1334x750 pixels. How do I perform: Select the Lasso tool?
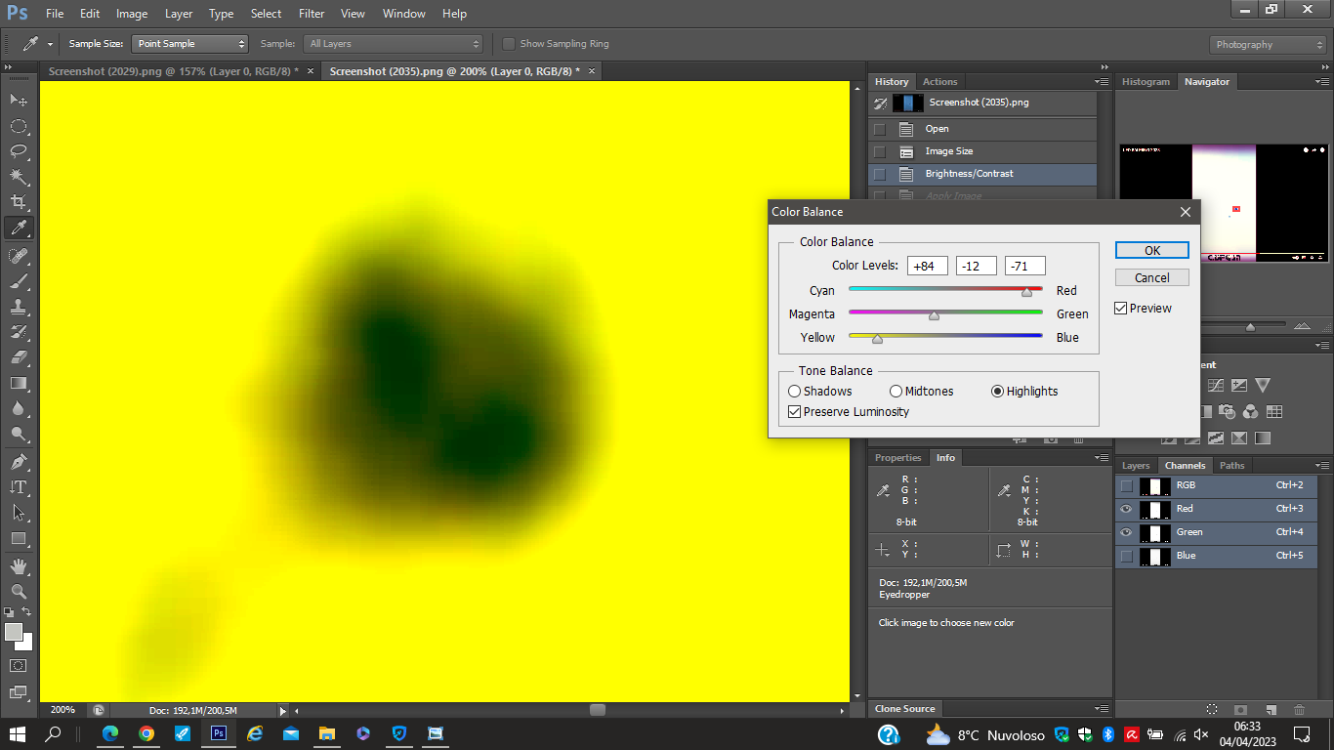19,151
